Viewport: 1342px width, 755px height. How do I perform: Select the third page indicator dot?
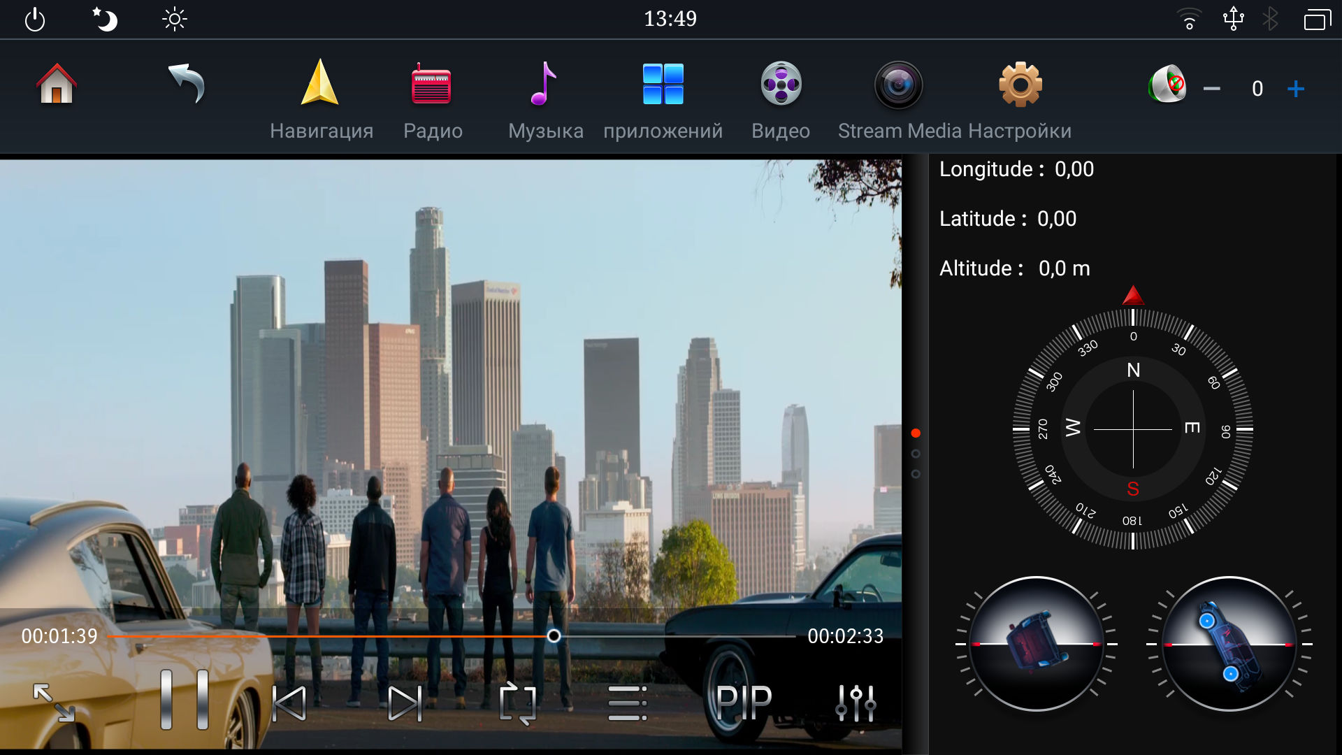coord(916,474)
